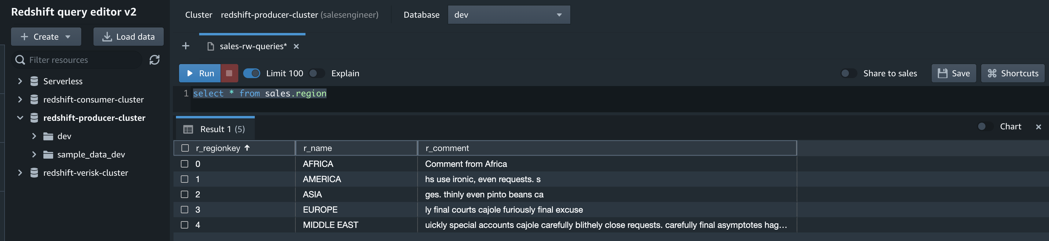1049x241 pixels.
Task: Click the Load data button
Action: pyautogui.click(x=129, y=37)
